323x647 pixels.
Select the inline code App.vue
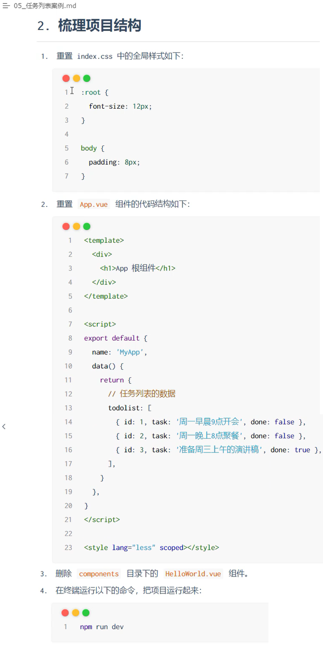click(x=94, y=205)
